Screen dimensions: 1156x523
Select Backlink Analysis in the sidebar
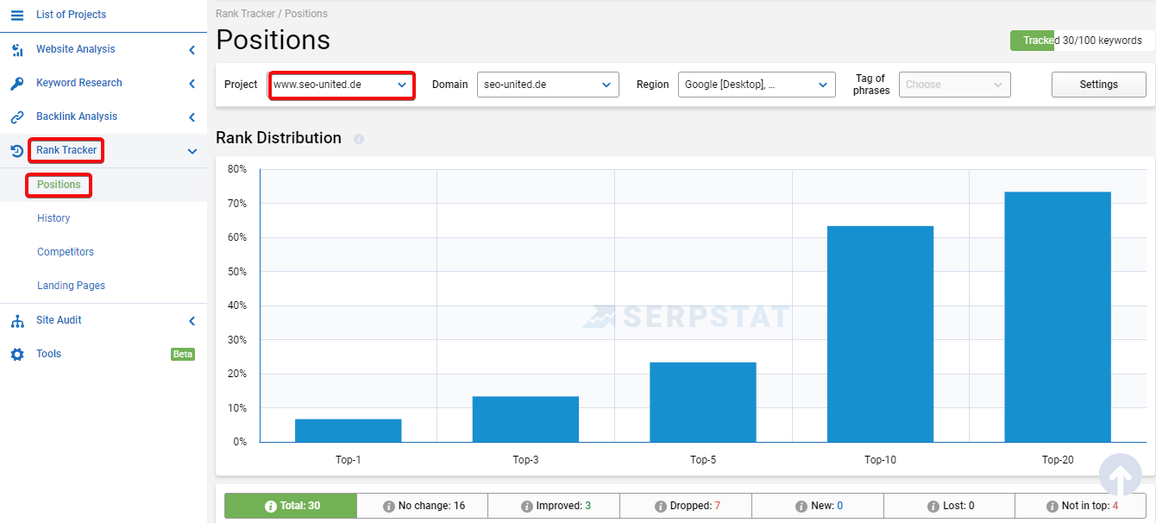point(77,117)
